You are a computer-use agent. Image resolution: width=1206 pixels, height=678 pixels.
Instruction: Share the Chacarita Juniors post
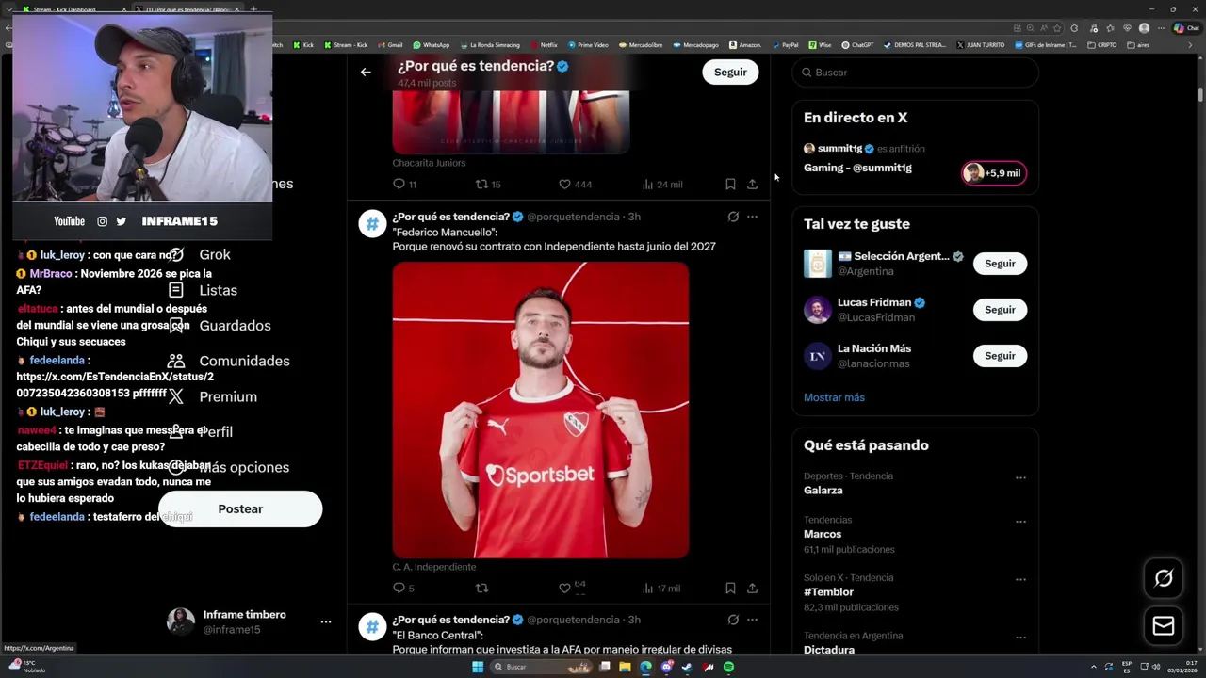tap(752, 185)
